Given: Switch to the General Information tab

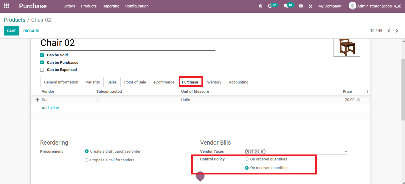Looking at the screenshot, I should pos(61,82).
